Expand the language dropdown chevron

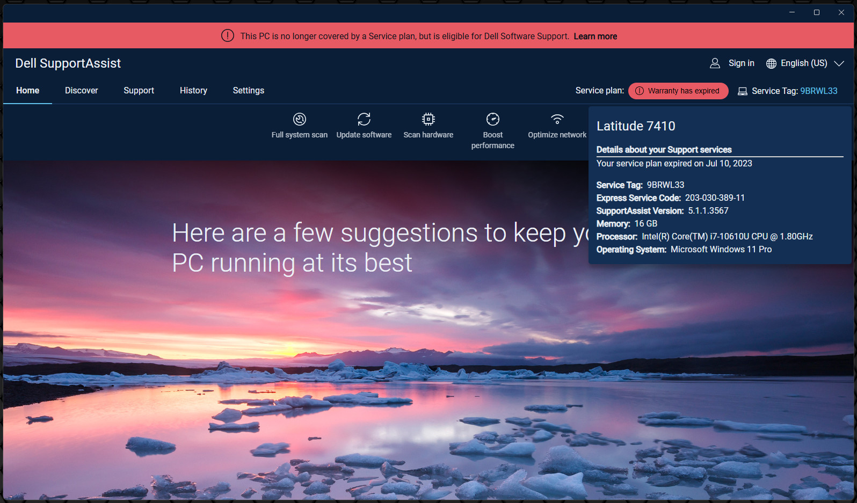[839, 63]
